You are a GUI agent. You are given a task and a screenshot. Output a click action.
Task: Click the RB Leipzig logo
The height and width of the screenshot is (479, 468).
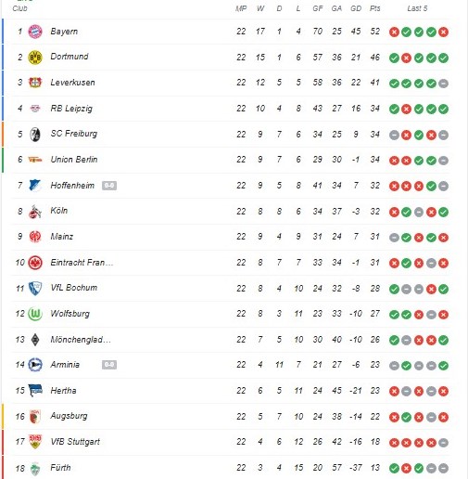click(35, 109)
